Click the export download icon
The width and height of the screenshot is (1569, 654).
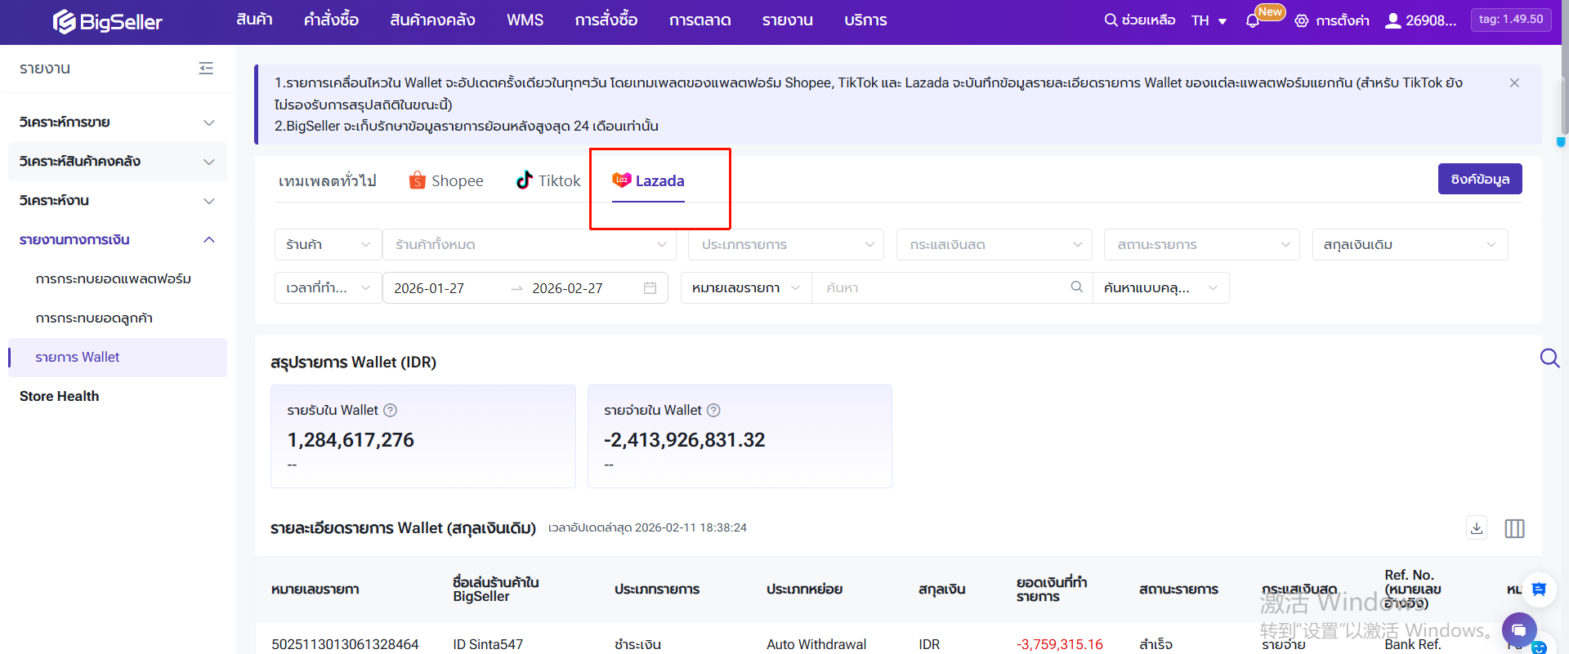(1476, 528)
